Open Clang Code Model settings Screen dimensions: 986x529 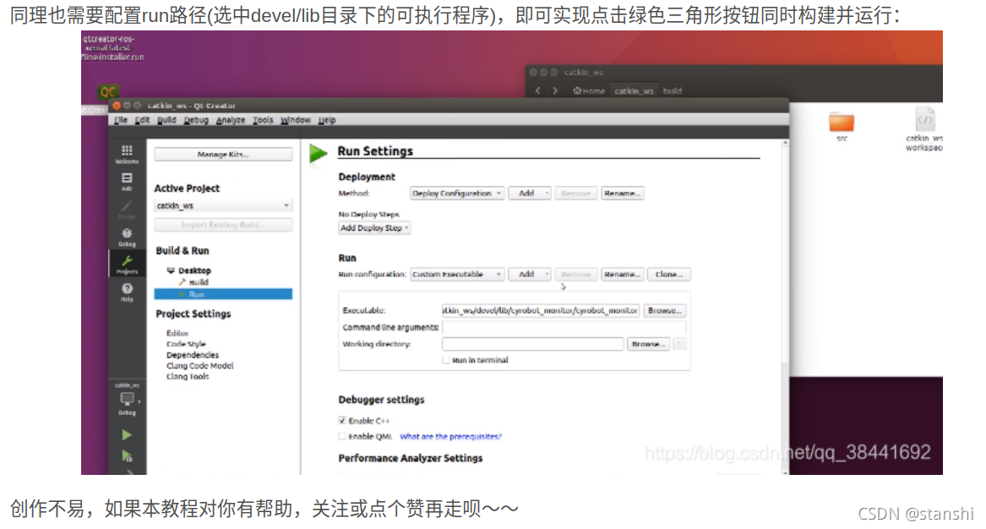(x=200, y=365)
